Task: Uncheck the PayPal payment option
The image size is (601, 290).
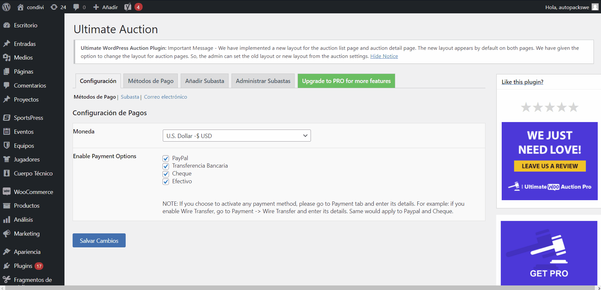Action: 166,159
